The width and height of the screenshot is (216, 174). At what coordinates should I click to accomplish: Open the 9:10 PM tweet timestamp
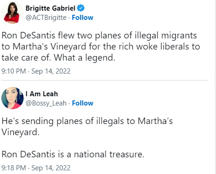point(36,71)
